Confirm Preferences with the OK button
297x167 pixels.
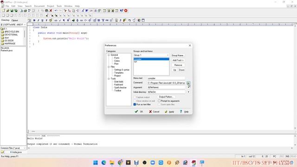[x=139, y=112]
